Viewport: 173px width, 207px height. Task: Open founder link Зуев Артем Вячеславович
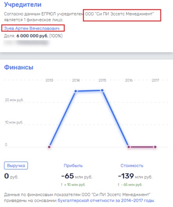pos(32,28)
